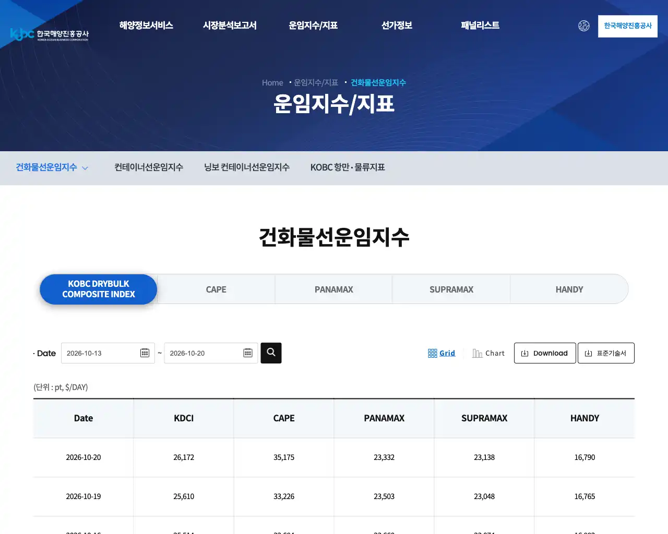Click the HANDY table column header
Screen dimensions: 668x534
584,418
